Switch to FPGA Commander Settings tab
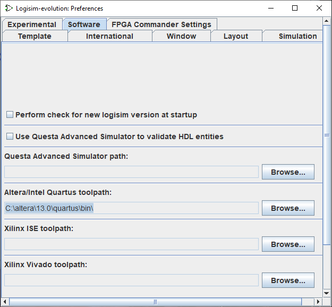332x307 pixels. [x=161, y=24]
